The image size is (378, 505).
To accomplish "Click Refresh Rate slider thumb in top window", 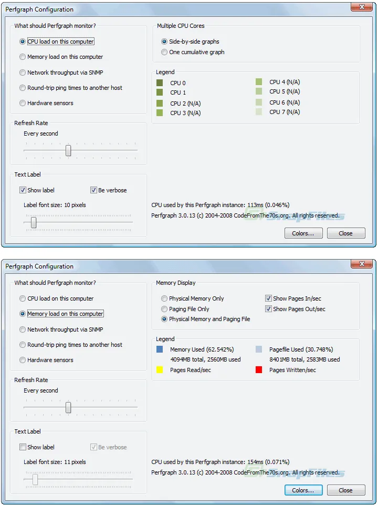I will 68,150.
